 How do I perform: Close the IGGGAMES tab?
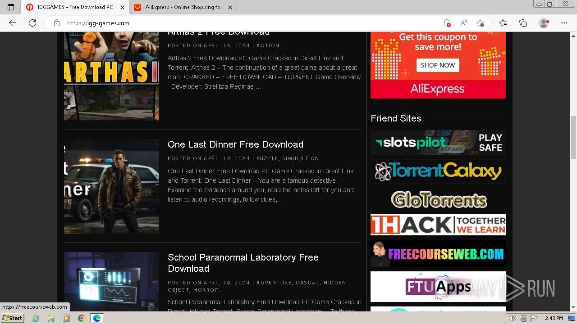(122, 7)
